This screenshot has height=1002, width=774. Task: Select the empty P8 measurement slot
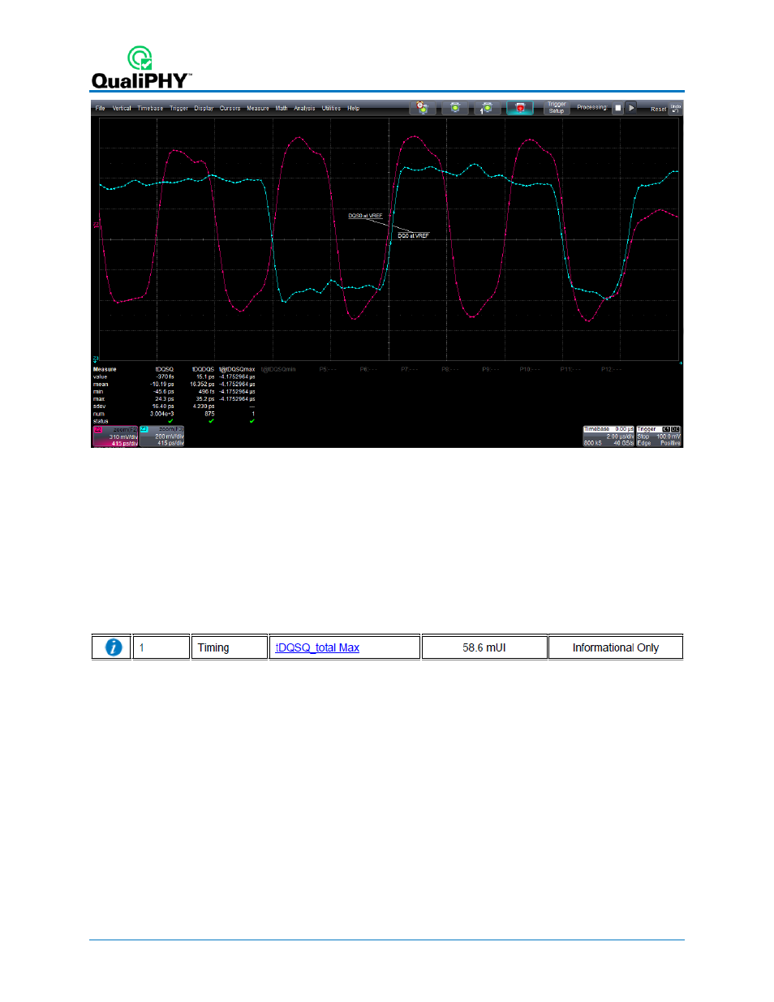tap(449, 369)
